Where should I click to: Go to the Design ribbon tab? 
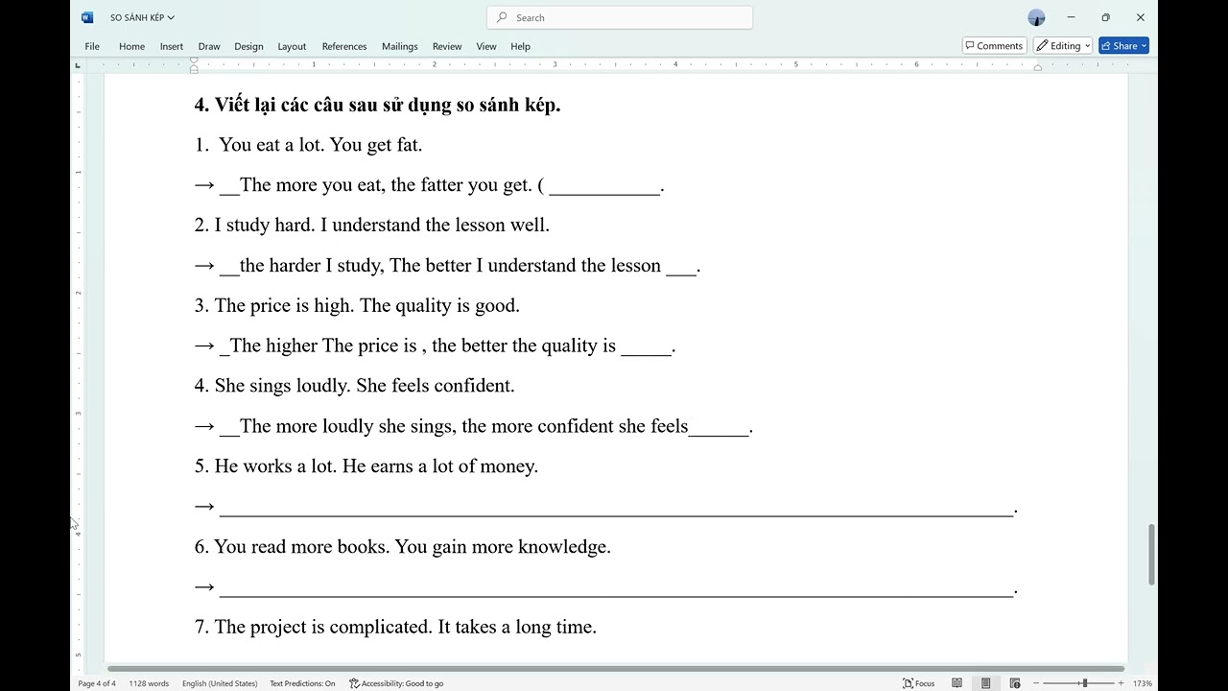click(248, 46)
